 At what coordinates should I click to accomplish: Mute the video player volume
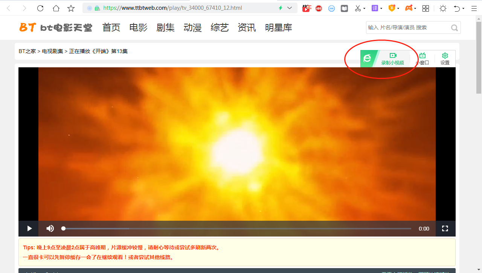tap(50, 228)
